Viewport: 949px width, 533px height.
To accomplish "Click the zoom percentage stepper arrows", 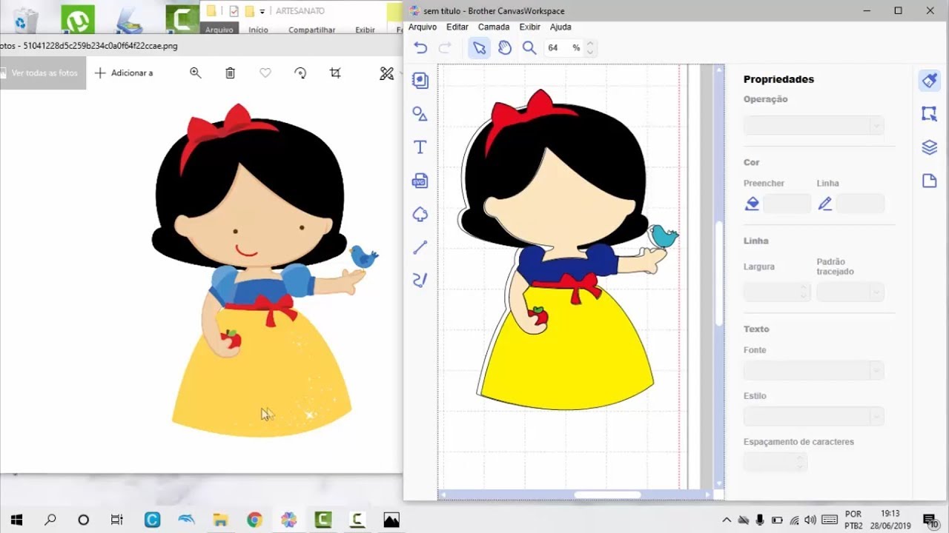I will tap(590, 48).
